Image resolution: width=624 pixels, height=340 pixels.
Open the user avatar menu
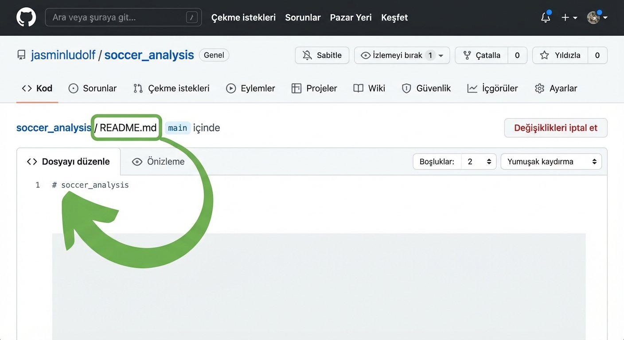[x=597, y=18]
